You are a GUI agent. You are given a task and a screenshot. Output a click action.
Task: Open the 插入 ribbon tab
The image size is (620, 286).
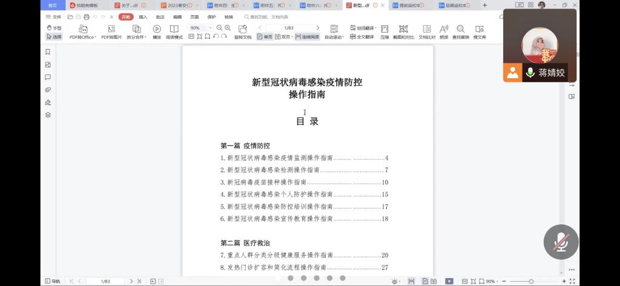click(143, 17)
